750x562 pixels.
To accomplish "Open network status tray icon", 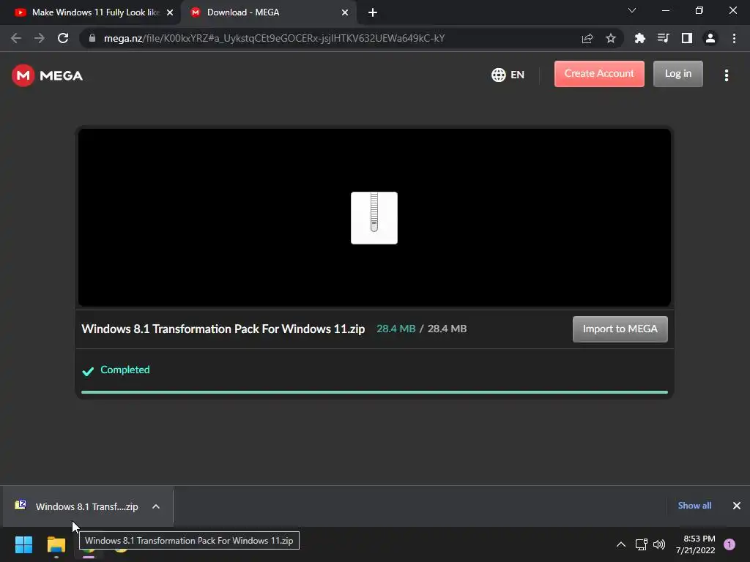I will tap(641, 544).
